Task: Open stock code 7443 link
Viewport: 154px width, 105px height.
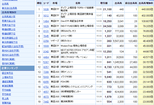Action: (x=46, y=102)
